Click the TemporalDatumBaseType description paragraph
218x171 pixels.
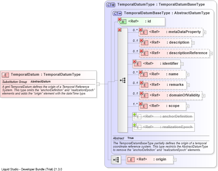pos(160,147)
